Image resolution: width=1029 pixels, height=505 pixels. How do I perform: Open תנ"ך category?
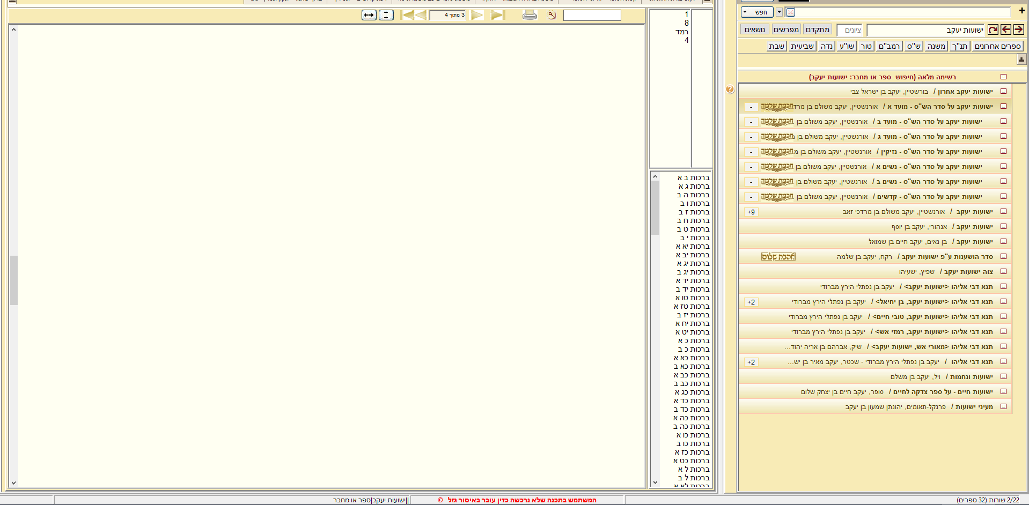pyautogui.click(x=959, y=46)
